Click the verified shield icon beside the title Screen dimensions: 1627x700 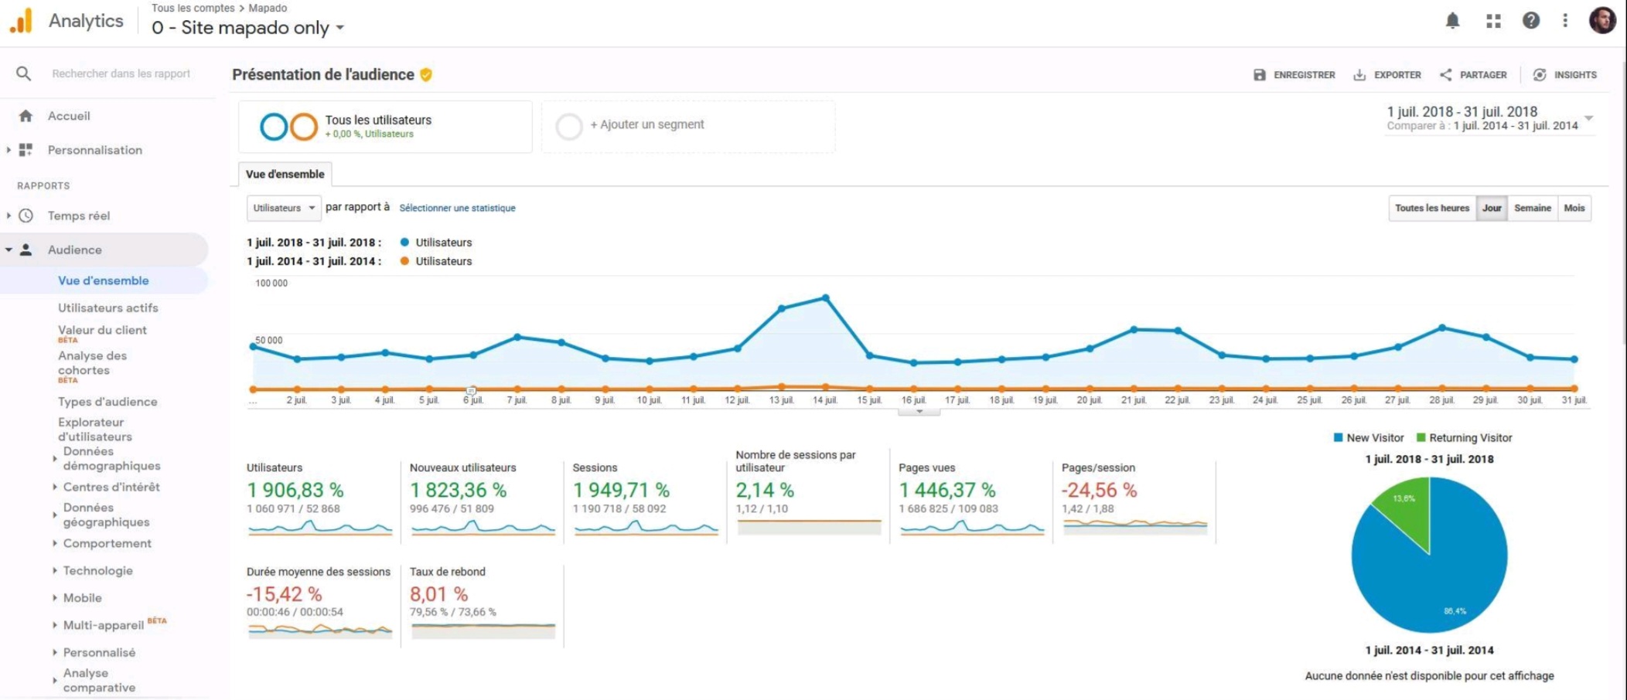(x=426, y=75)
